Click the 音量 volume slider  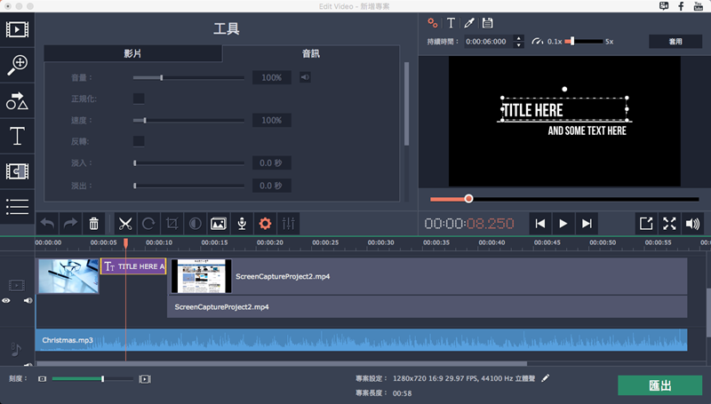[188, 77]
